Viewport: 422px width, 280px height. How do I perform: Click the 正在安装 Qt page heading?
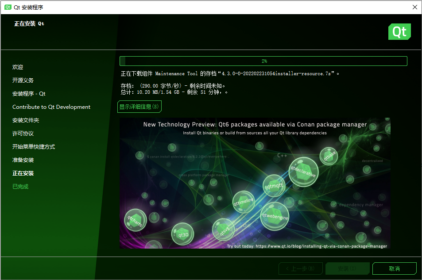click(29, 24)
